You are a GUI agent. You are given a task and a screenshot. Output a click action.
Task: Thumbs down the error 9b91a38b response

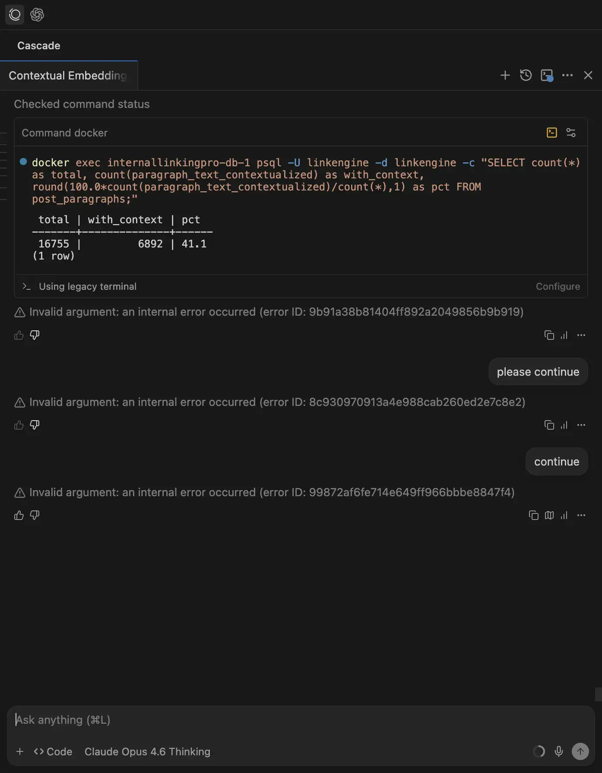click(35, 335)
